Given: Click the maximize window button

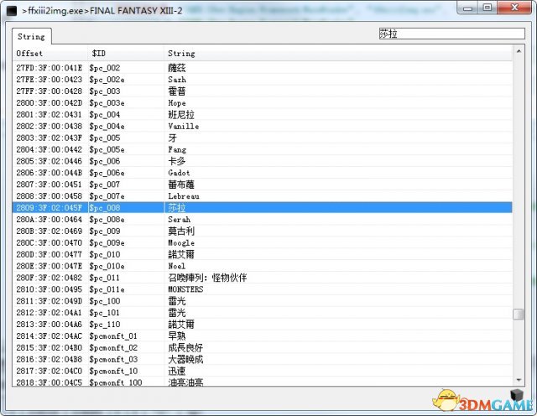Looking at the screenshot, I should point(487,7).
